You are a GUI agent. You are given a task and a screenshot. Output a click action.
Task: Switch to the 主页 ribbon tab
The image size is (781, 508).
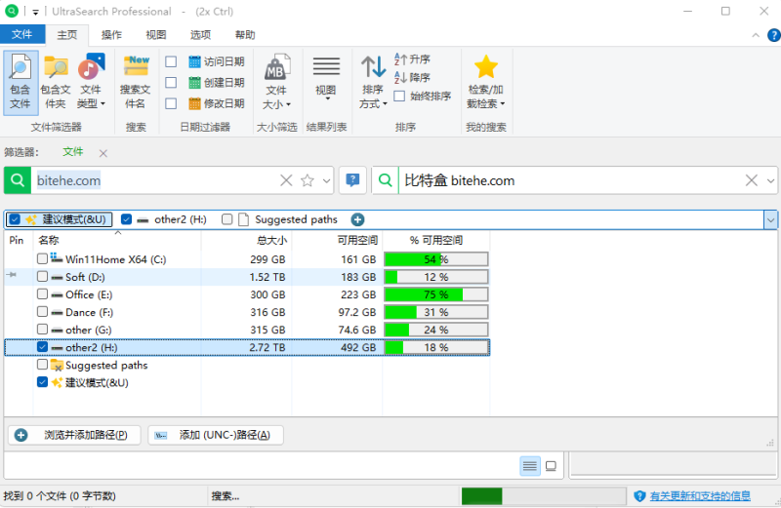pos(66,35)
